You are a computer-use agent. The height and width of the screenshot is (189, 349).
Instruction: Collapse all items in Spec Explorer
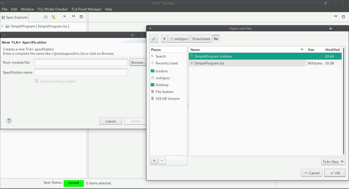[46, 17]
